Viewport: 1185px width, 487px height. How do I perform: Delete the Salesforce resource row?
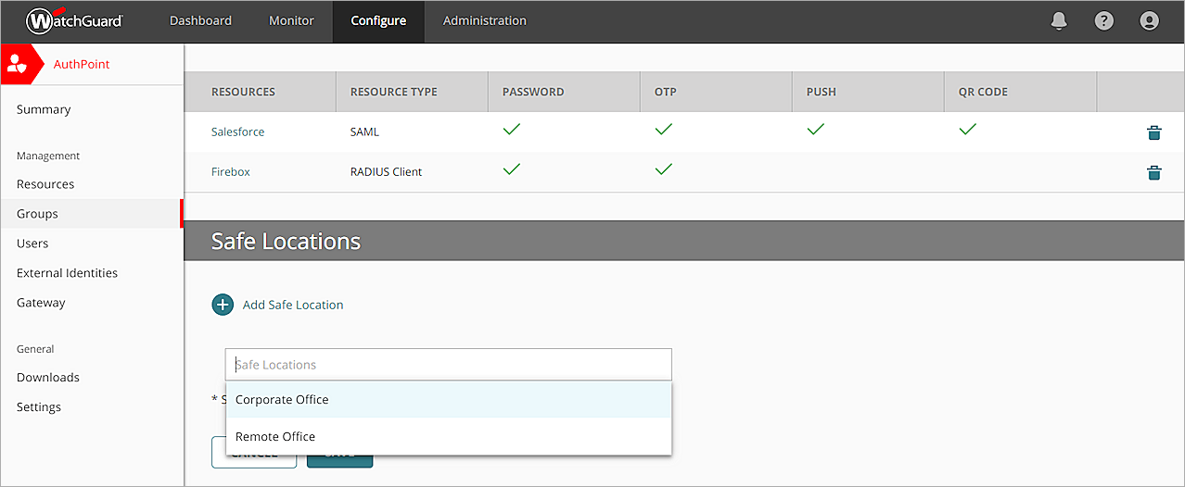point(1153,132)
